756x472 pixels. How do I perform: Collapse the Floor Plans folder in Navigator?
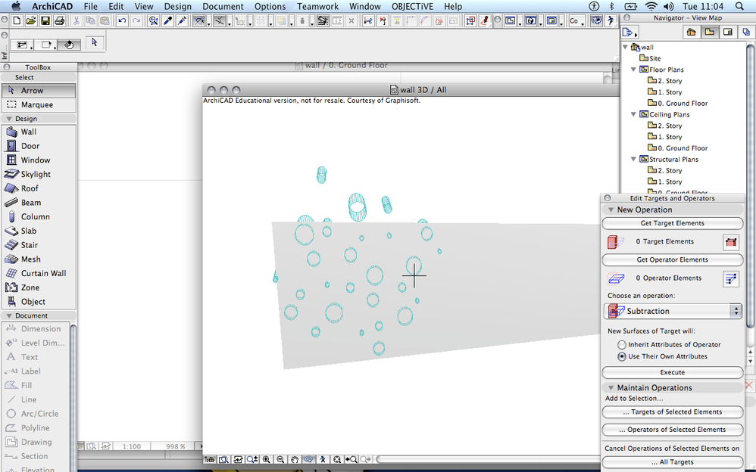point(633,70)
